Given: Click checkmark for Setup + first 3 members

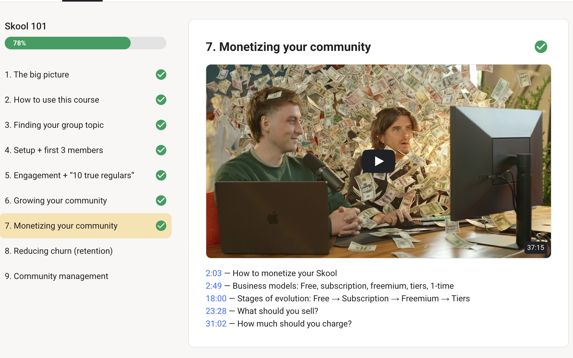Looking at the screenshot, I should [161, 150].
